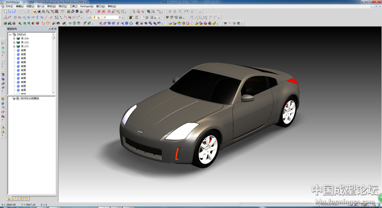The height and width of the screenshot is (208, 382).
Task: Click the red X delete icon
Action: pos(99,12)
